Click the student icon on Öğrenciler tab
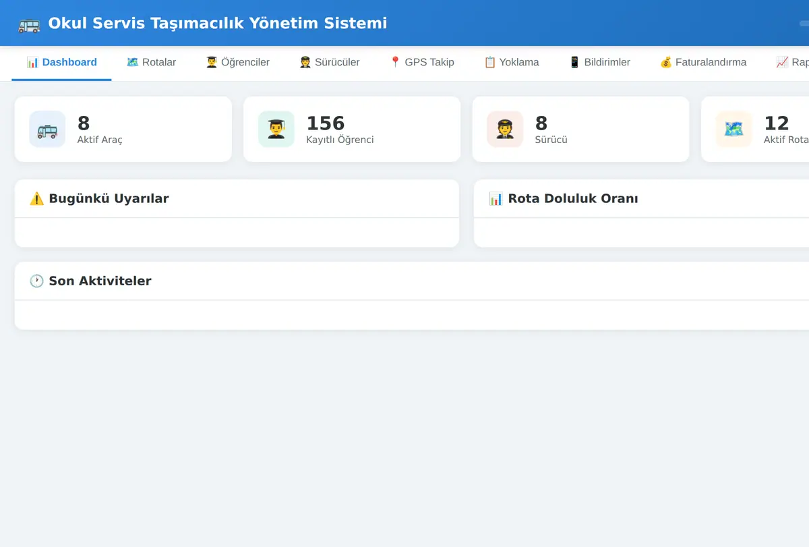The height and width of the screenshot is (547, 809). click(x=212, y=62)
